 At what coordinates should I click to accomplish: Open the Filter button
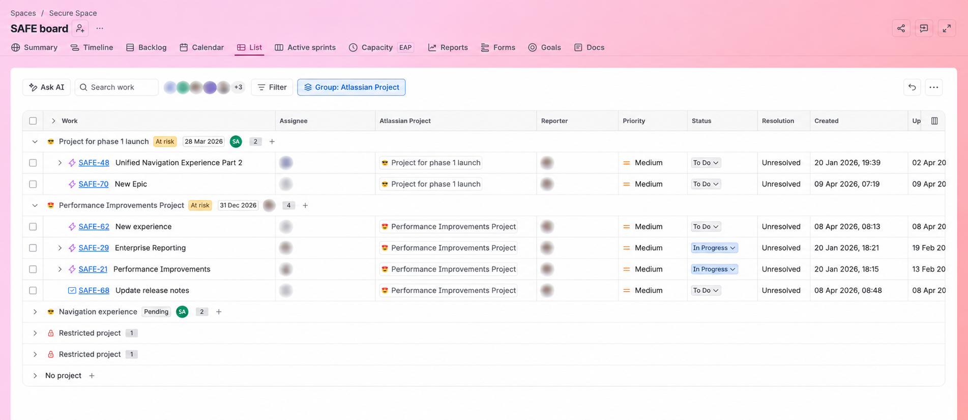point(272,87)
